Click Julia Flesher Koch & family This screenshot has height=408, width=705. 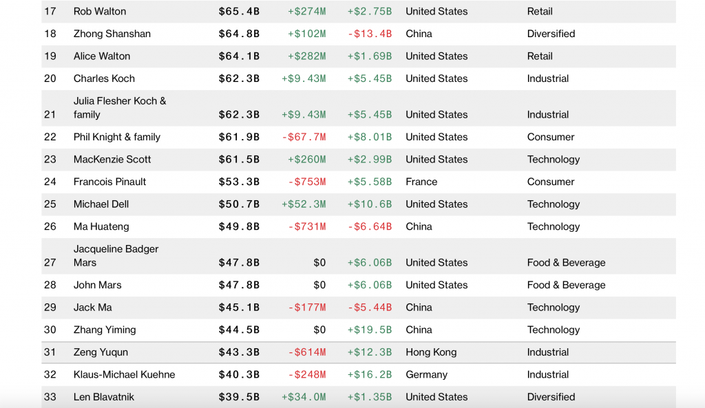pos(120,107)
